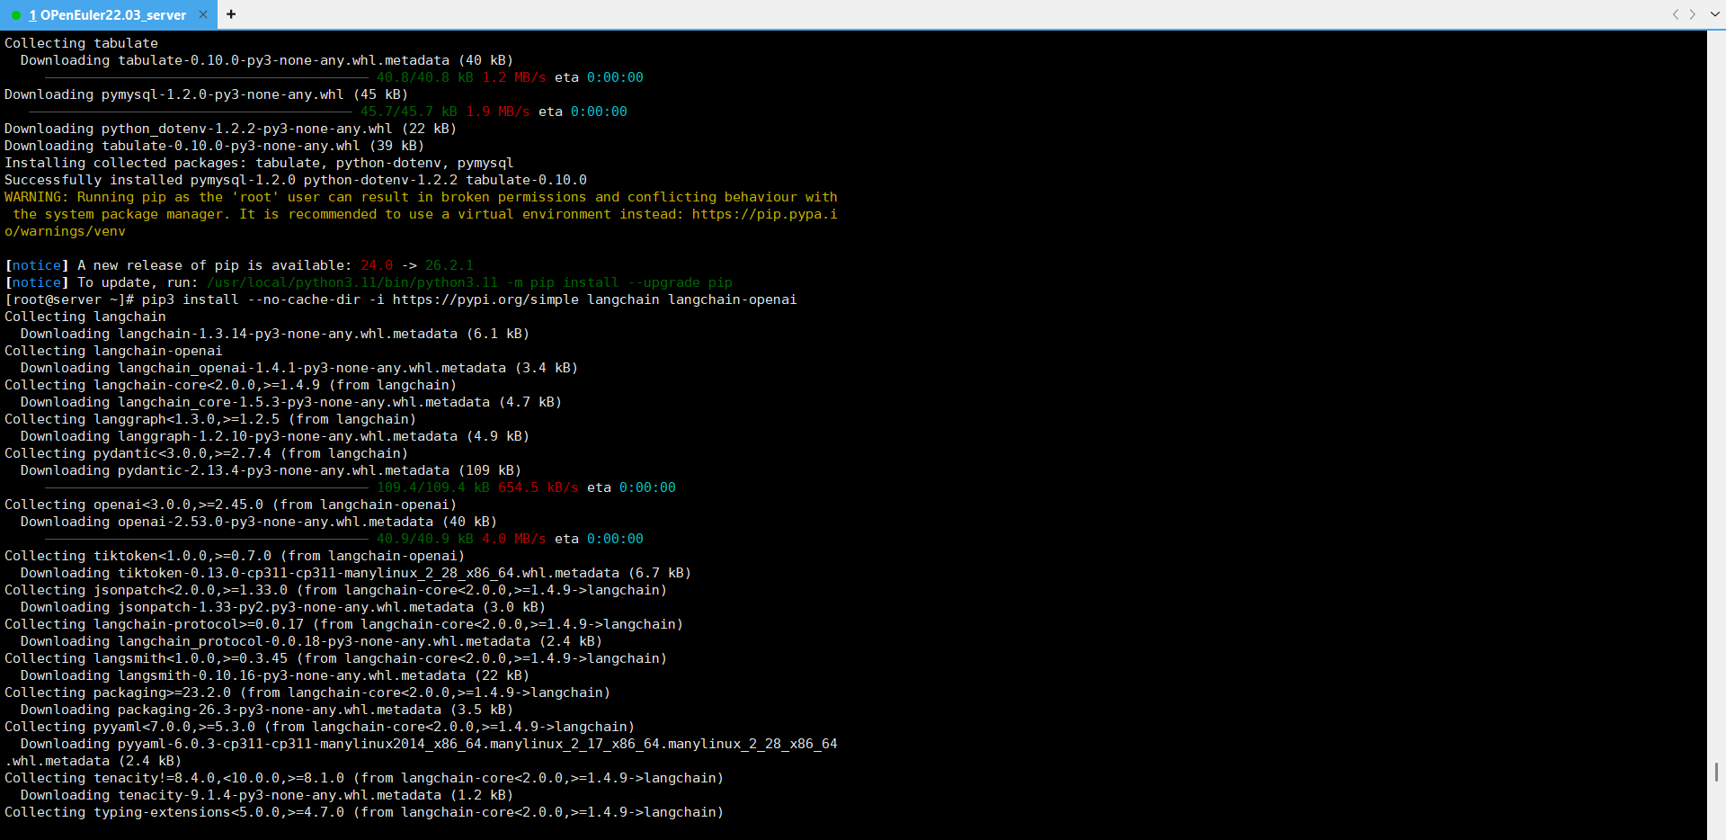Click the 'Successfully installed pymysql-1.2.0' line
This screenshot has width=1726, height=840.
[296, 180]
